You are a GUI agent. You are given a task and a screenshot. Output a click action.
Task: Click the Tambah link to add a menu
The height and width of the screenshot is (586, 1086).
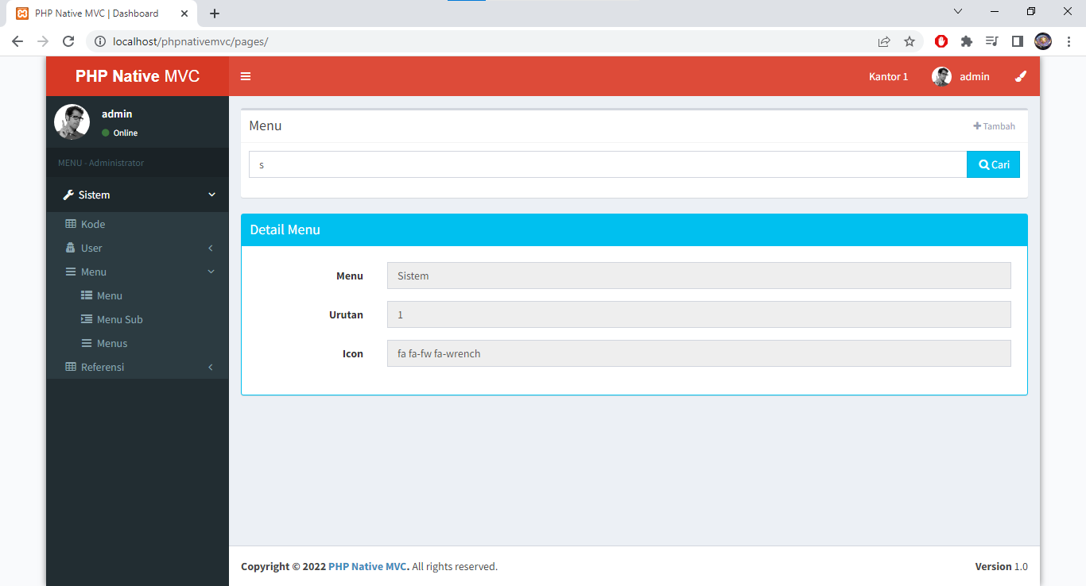(x=994, y=125)
